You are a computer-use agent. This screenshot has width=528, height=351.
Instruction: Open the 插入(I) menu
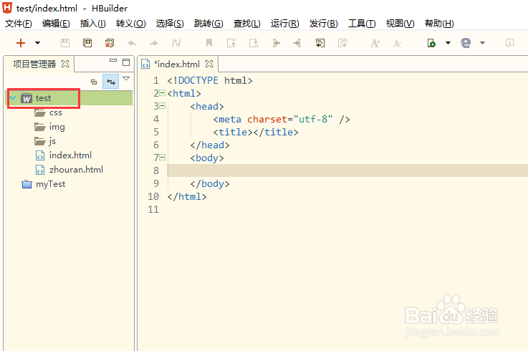tap(93, 24)
